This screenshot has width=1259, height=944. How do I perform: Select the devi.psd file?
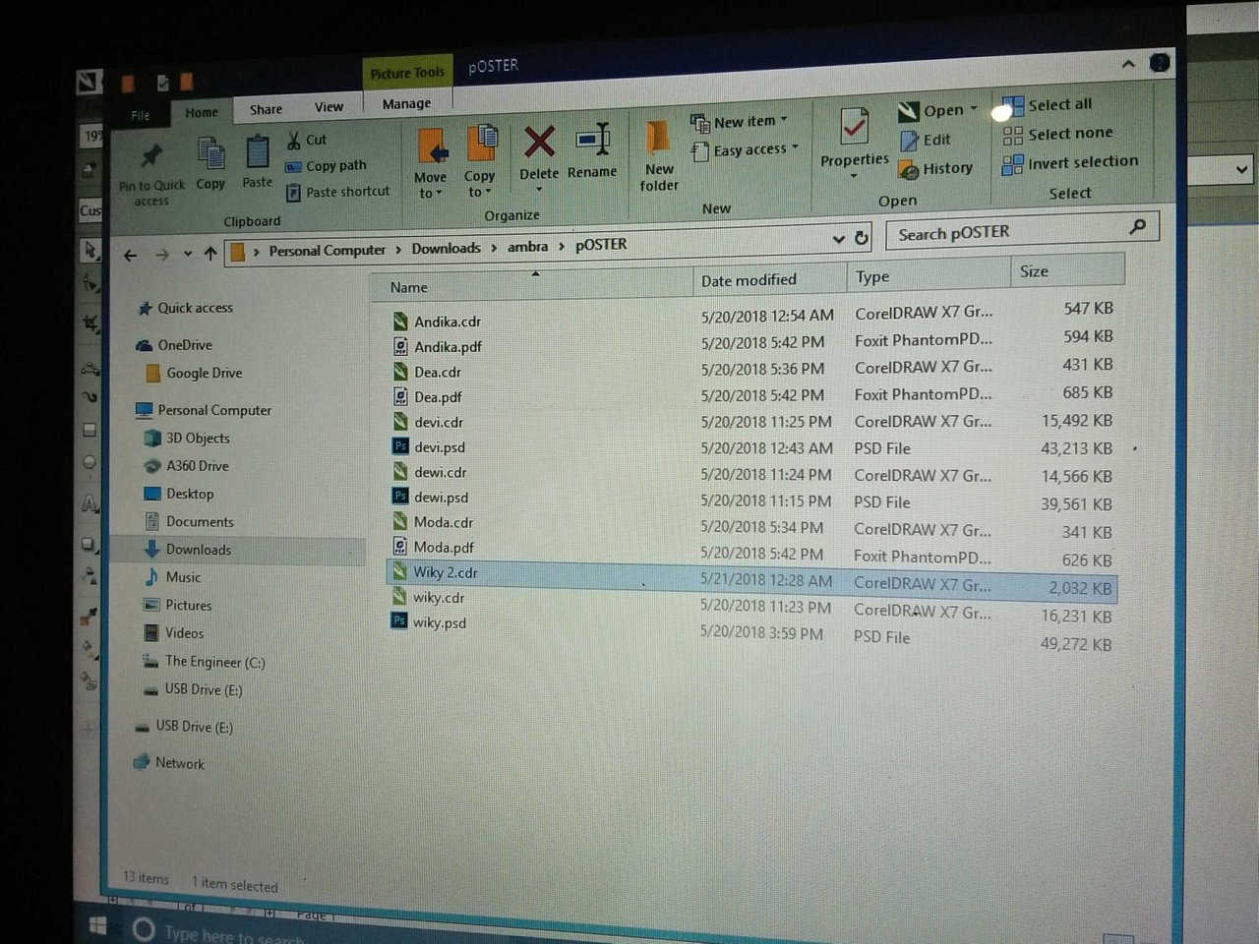pyautogui.click(x=440, y=447)
